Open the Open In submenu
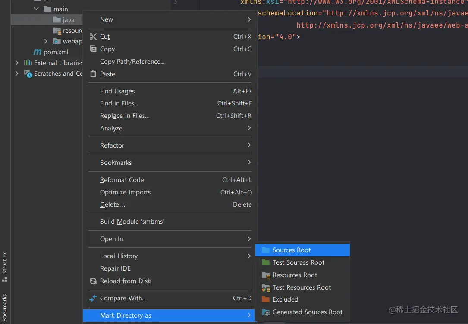Viewport: 468px width, 324px height. (x=170, y=239)
